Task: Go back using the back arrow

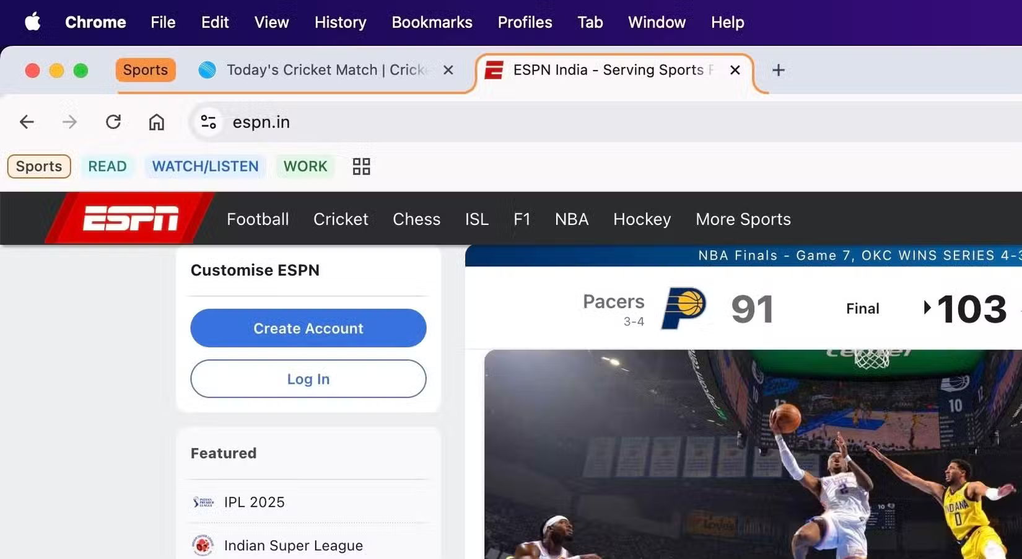Action: click(x=27, y=121)
